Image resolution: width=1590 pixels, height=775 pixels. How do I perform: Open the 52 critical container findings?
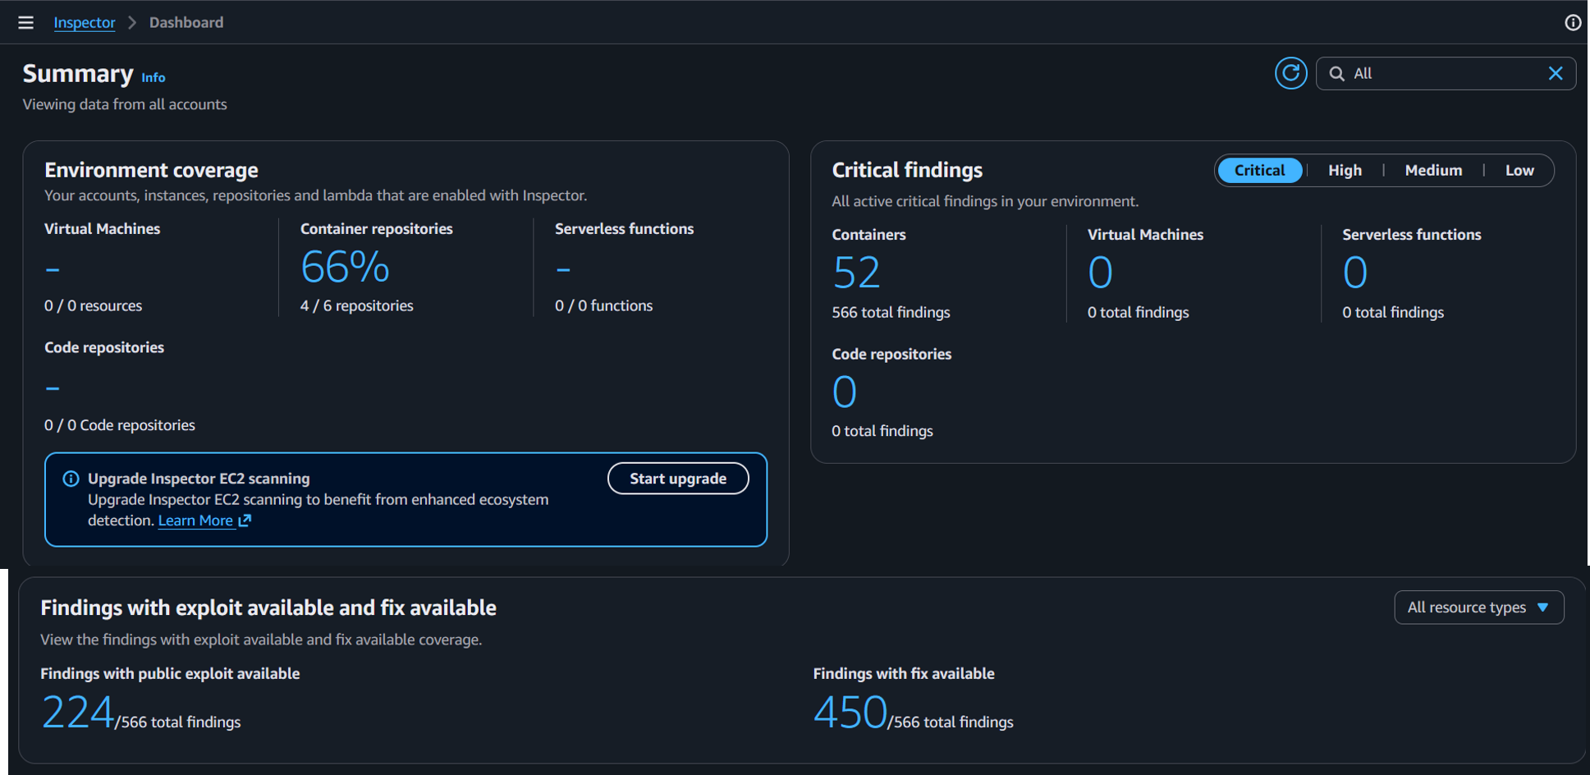856,273
